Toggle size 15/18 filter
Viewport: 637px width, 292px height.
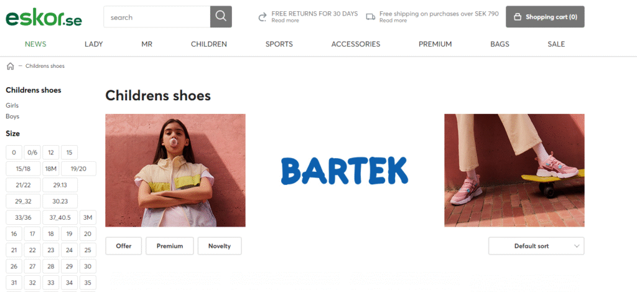click(x=23, y=169)
